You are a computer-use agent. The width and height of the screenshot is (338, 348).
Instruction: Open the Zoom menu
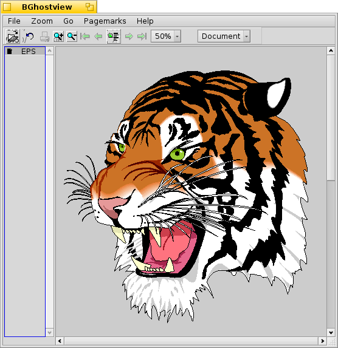tap(42, 21)
